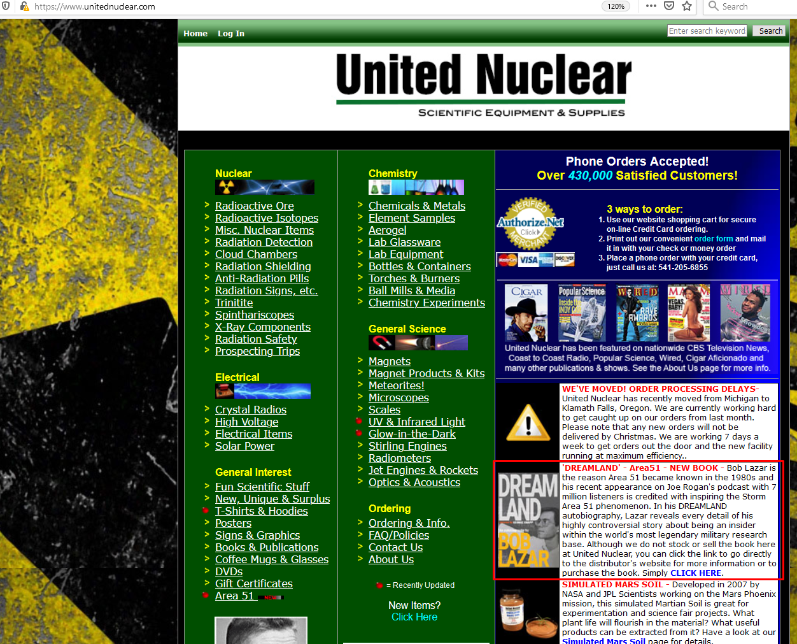Open the X-Ray Components link
This screenshot has width=797, height=644.
point(263,327)
